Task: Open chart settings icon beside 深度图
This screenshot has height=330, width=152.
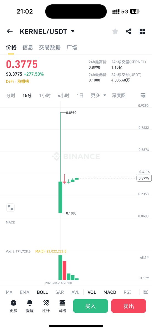Action: click(x=143, y=95)
